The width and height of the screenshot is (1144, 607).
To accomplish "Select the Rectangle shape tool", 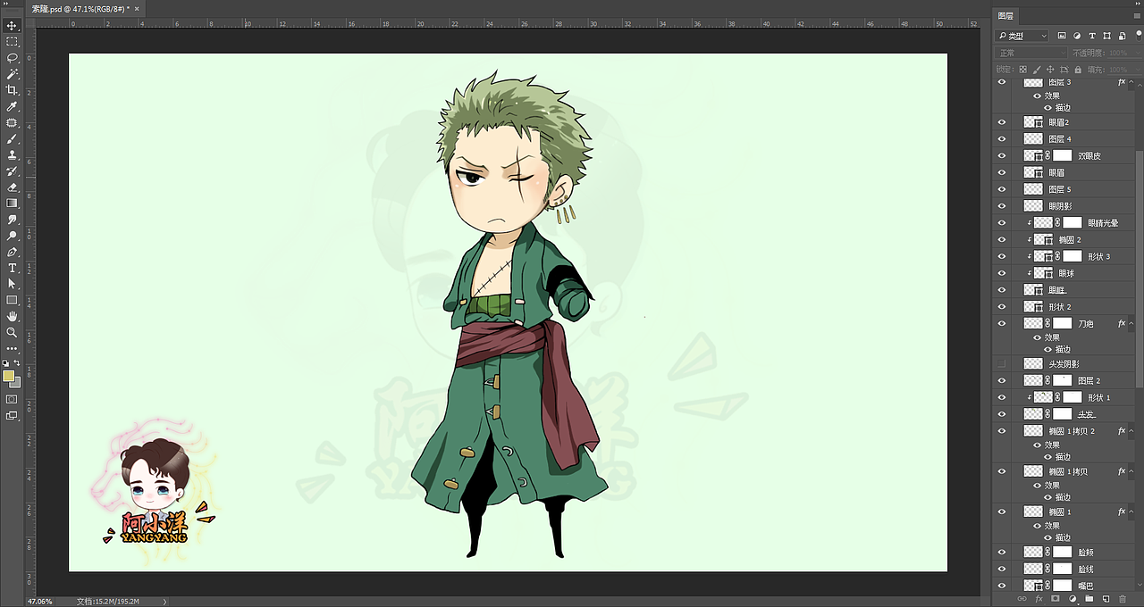I will coord(12,300).
